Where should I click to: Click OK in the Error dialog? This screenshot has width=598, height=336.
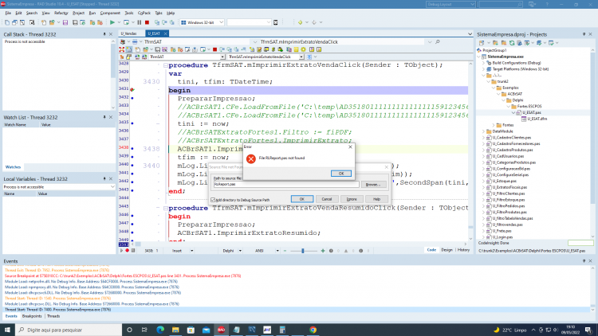click(x=341, y=174)
